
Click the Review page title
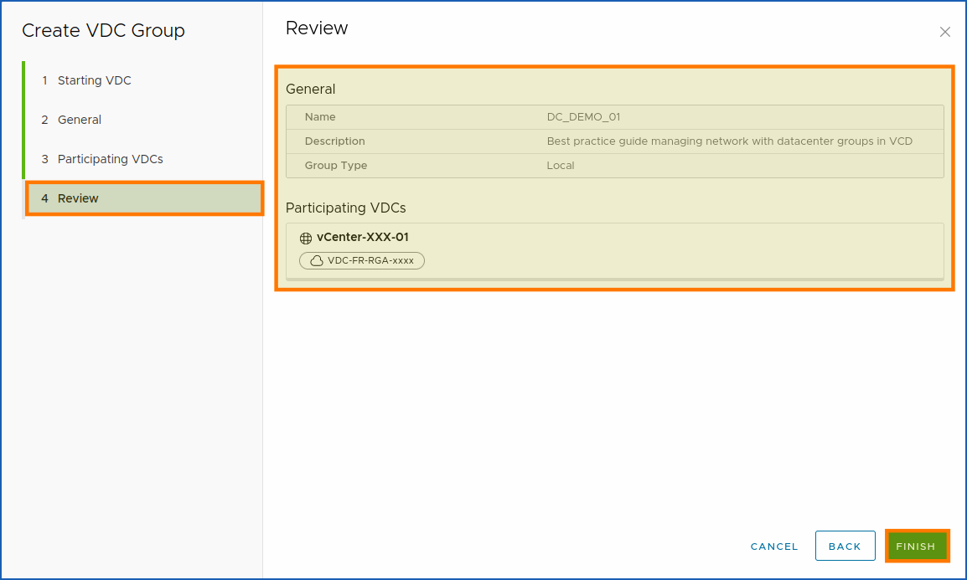(x=316, y=28)
